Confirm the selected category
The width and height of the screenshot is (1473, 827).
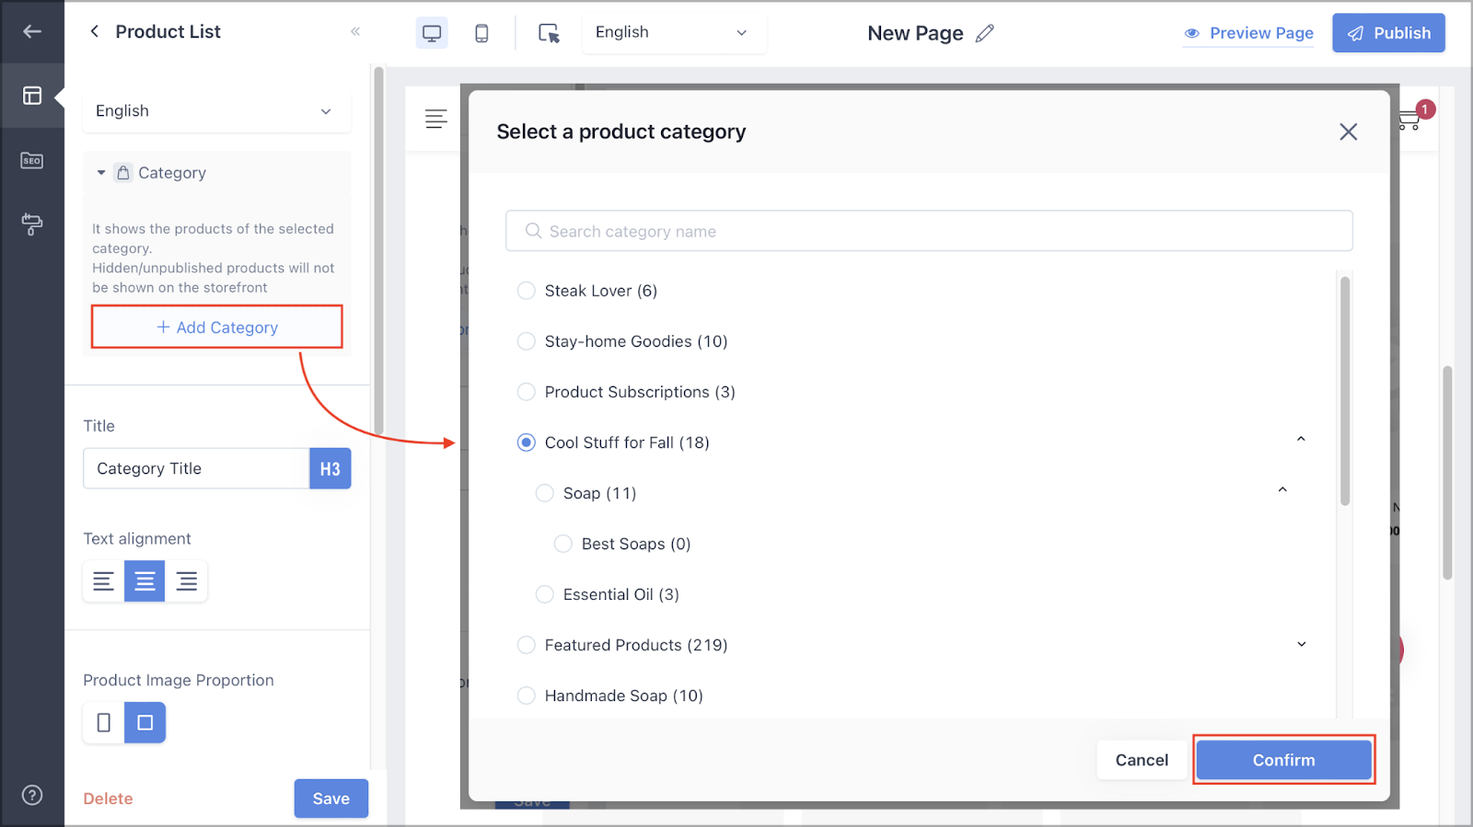(x=1283, y=760)
